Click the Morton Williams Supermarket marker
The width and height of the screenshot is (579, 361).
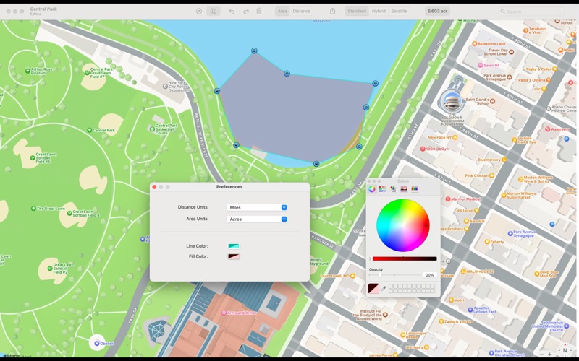(x=504, y=195)
